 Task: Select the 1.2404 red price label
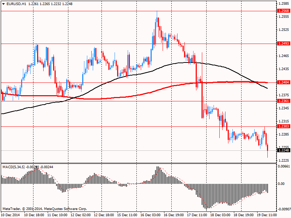[283, 82]
